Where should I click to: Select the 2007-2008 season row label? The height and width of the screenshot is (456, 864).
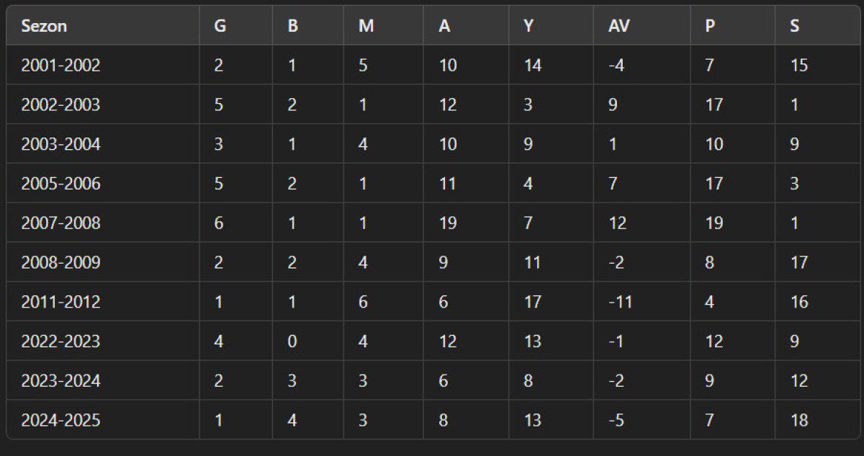tap(60, 223)
